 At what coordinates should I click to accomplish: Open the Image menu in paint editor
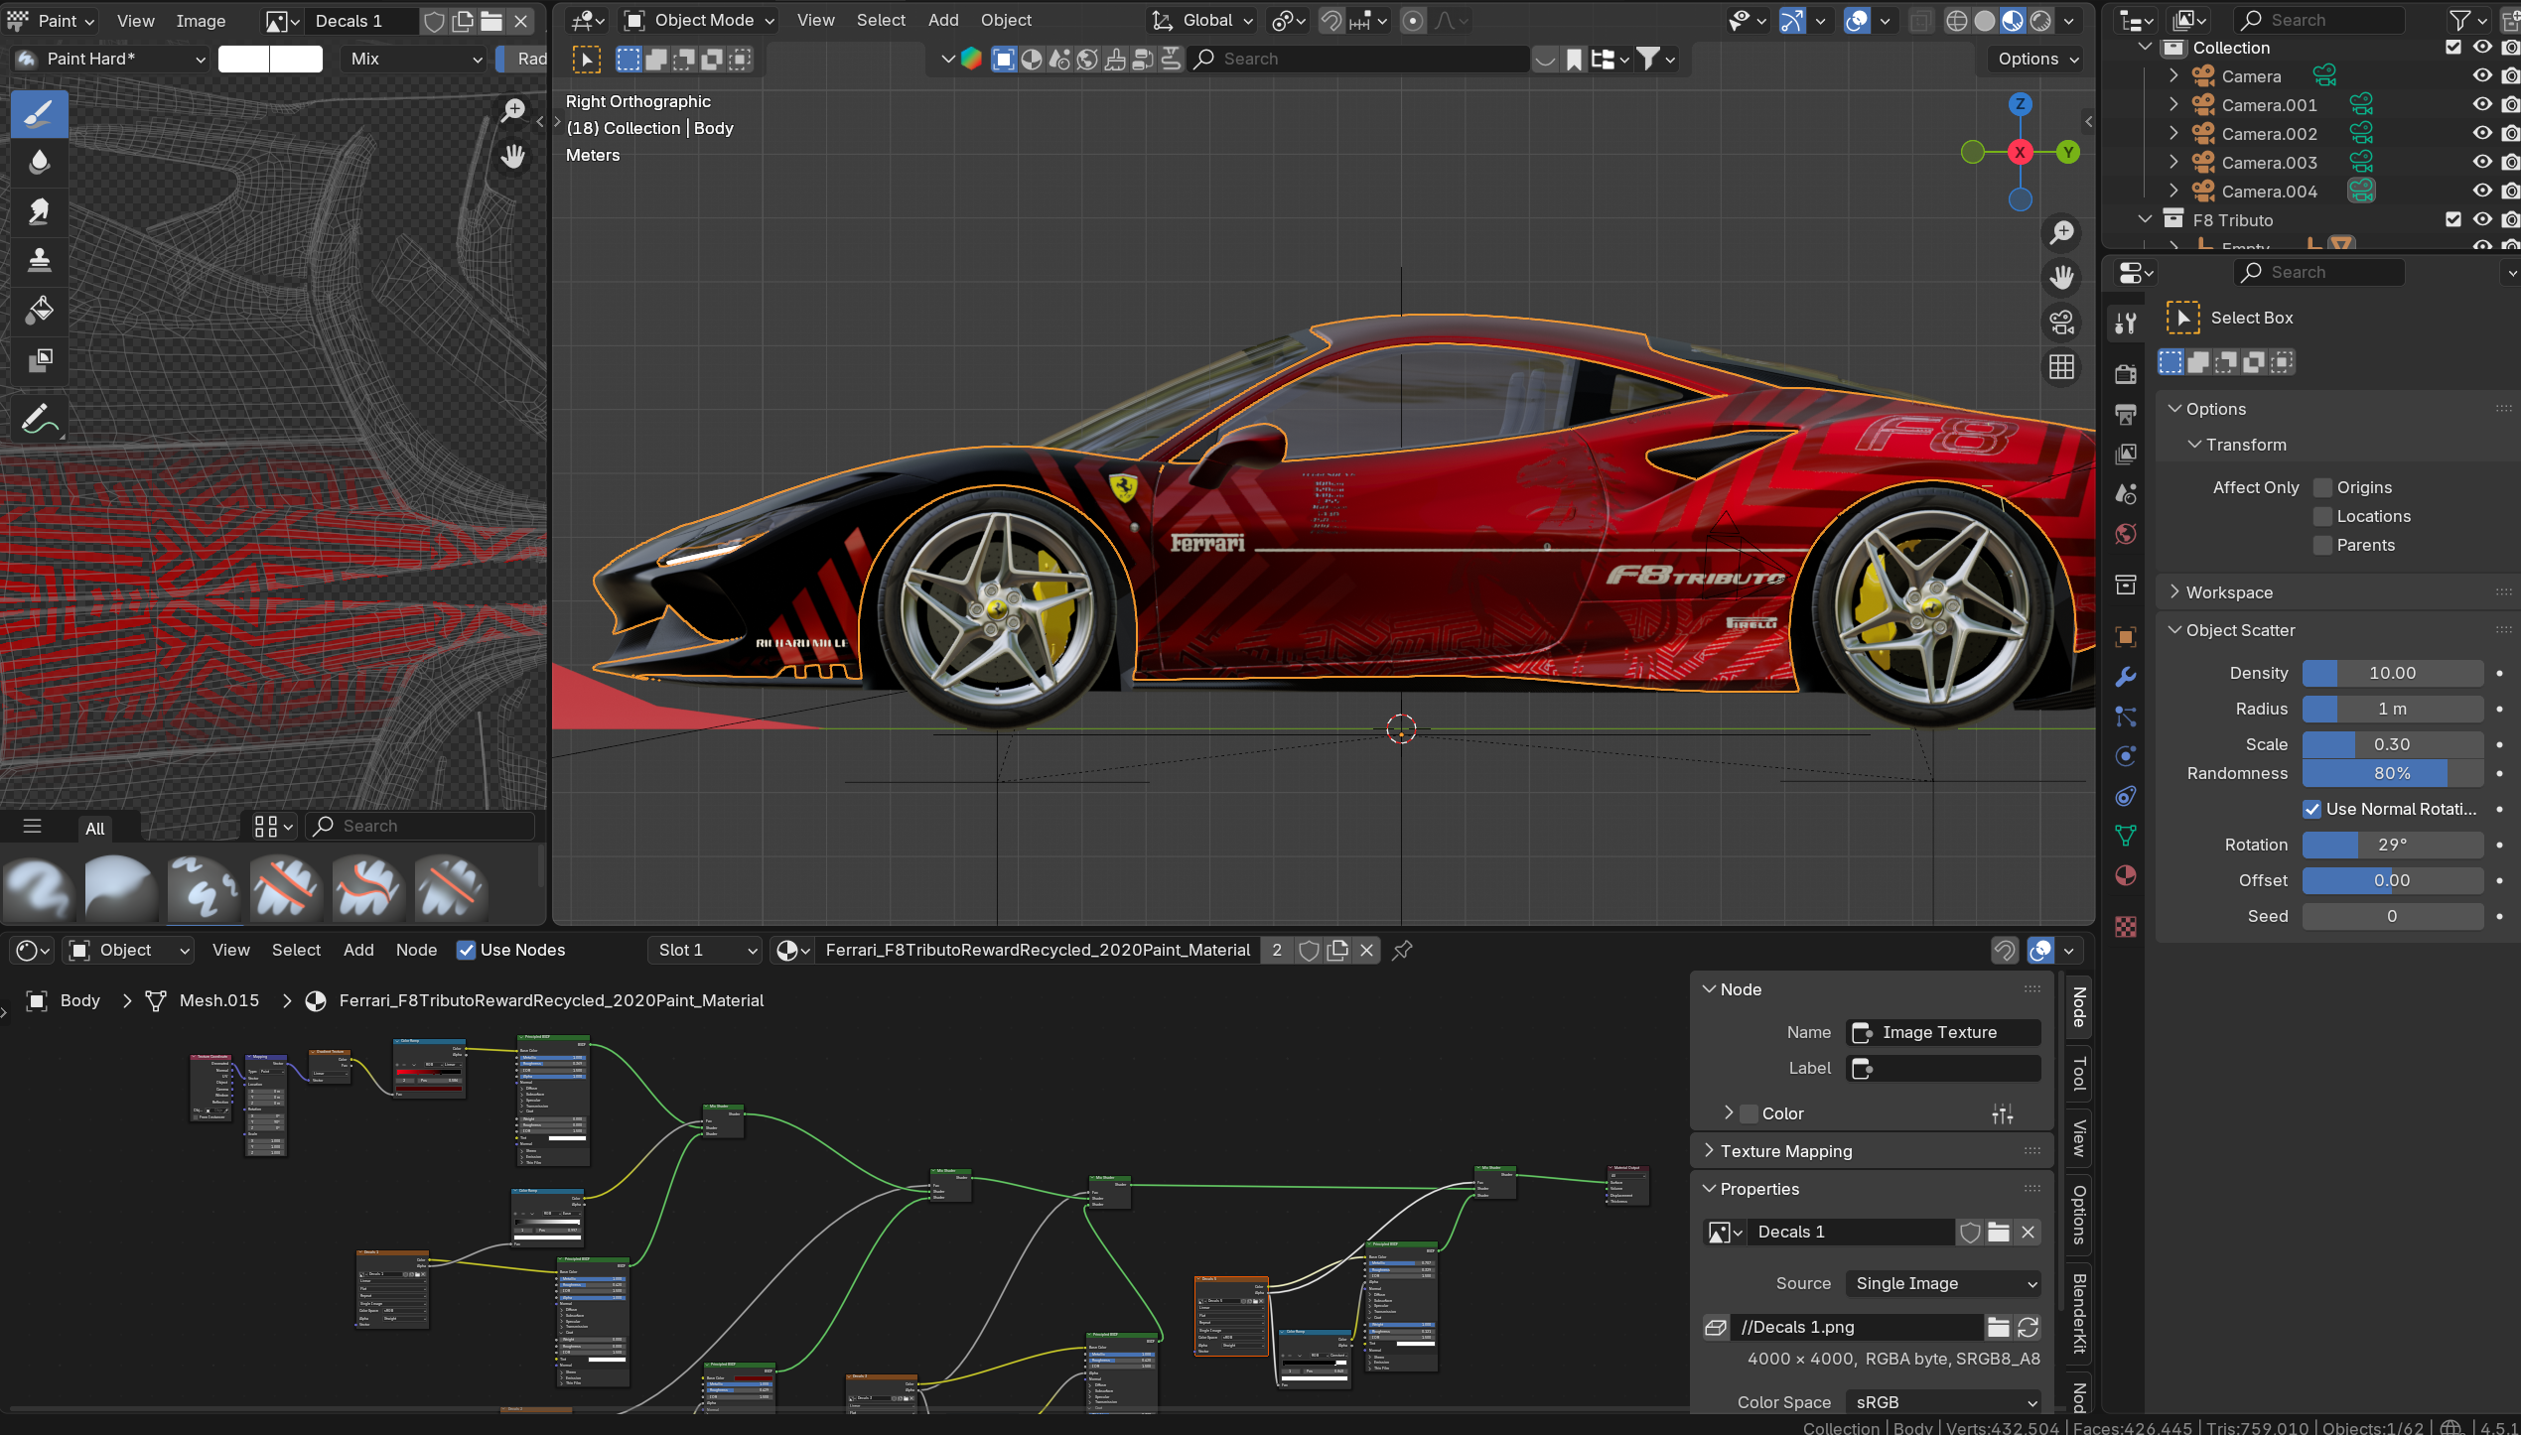201,21
